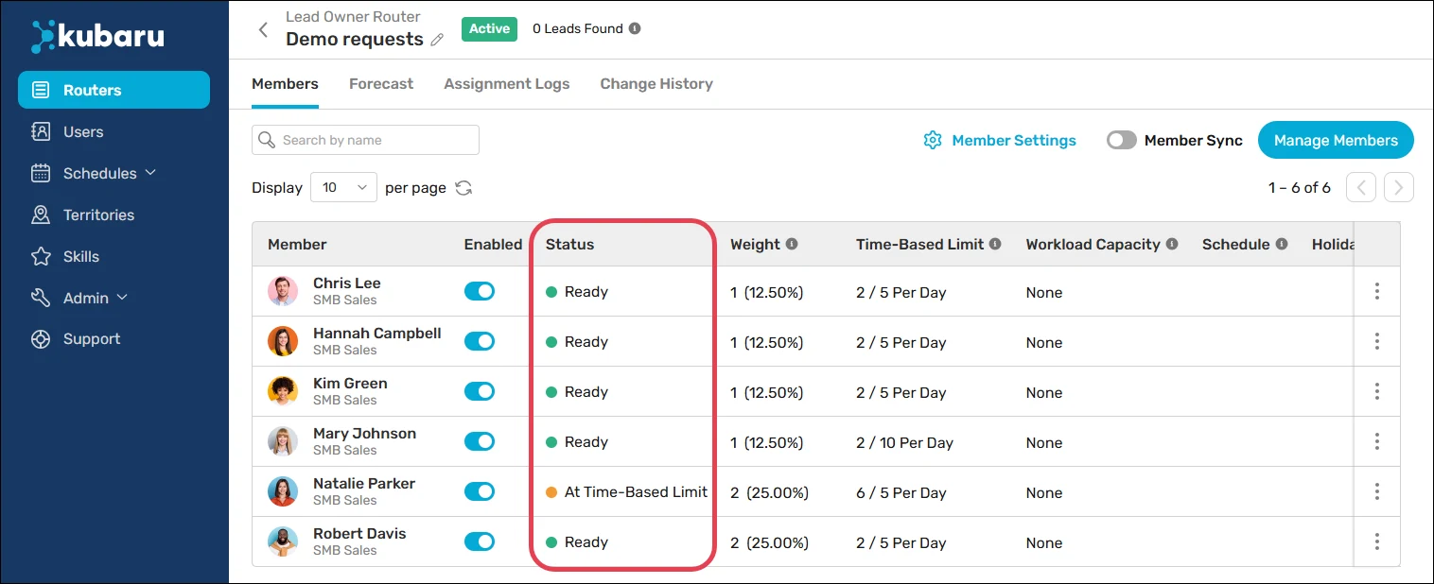The image size is (1434, 584).
Task: Click At Time-Based Limit status text
Action: pyautogui.click(x=636, y=491)
